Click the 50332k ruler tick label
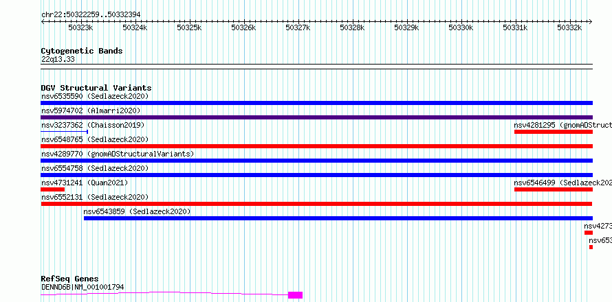 pos(569,27)
